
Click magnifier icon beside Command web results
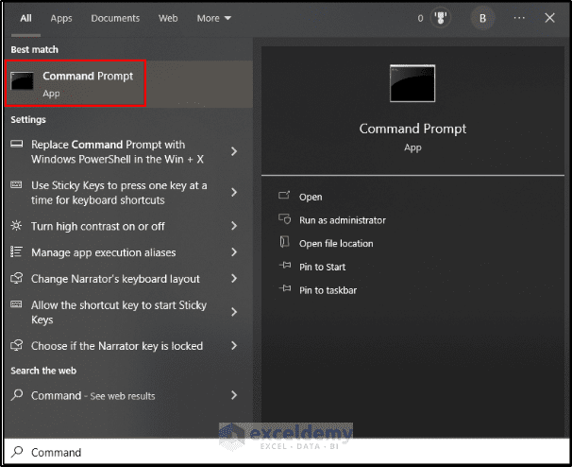(17, 395)
